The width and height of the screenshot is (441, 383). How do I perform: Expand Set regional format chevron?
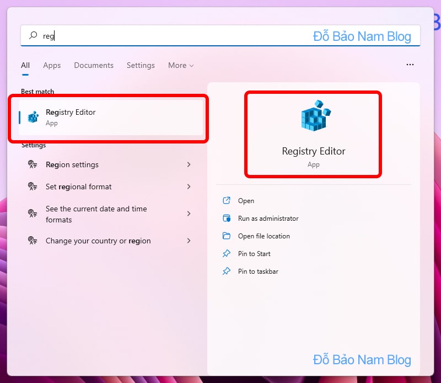[189, 187]
